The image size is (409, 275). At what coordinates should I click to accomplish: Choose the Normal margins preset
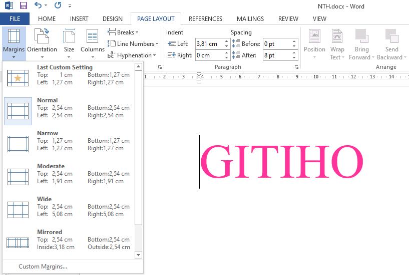point(69,111)
